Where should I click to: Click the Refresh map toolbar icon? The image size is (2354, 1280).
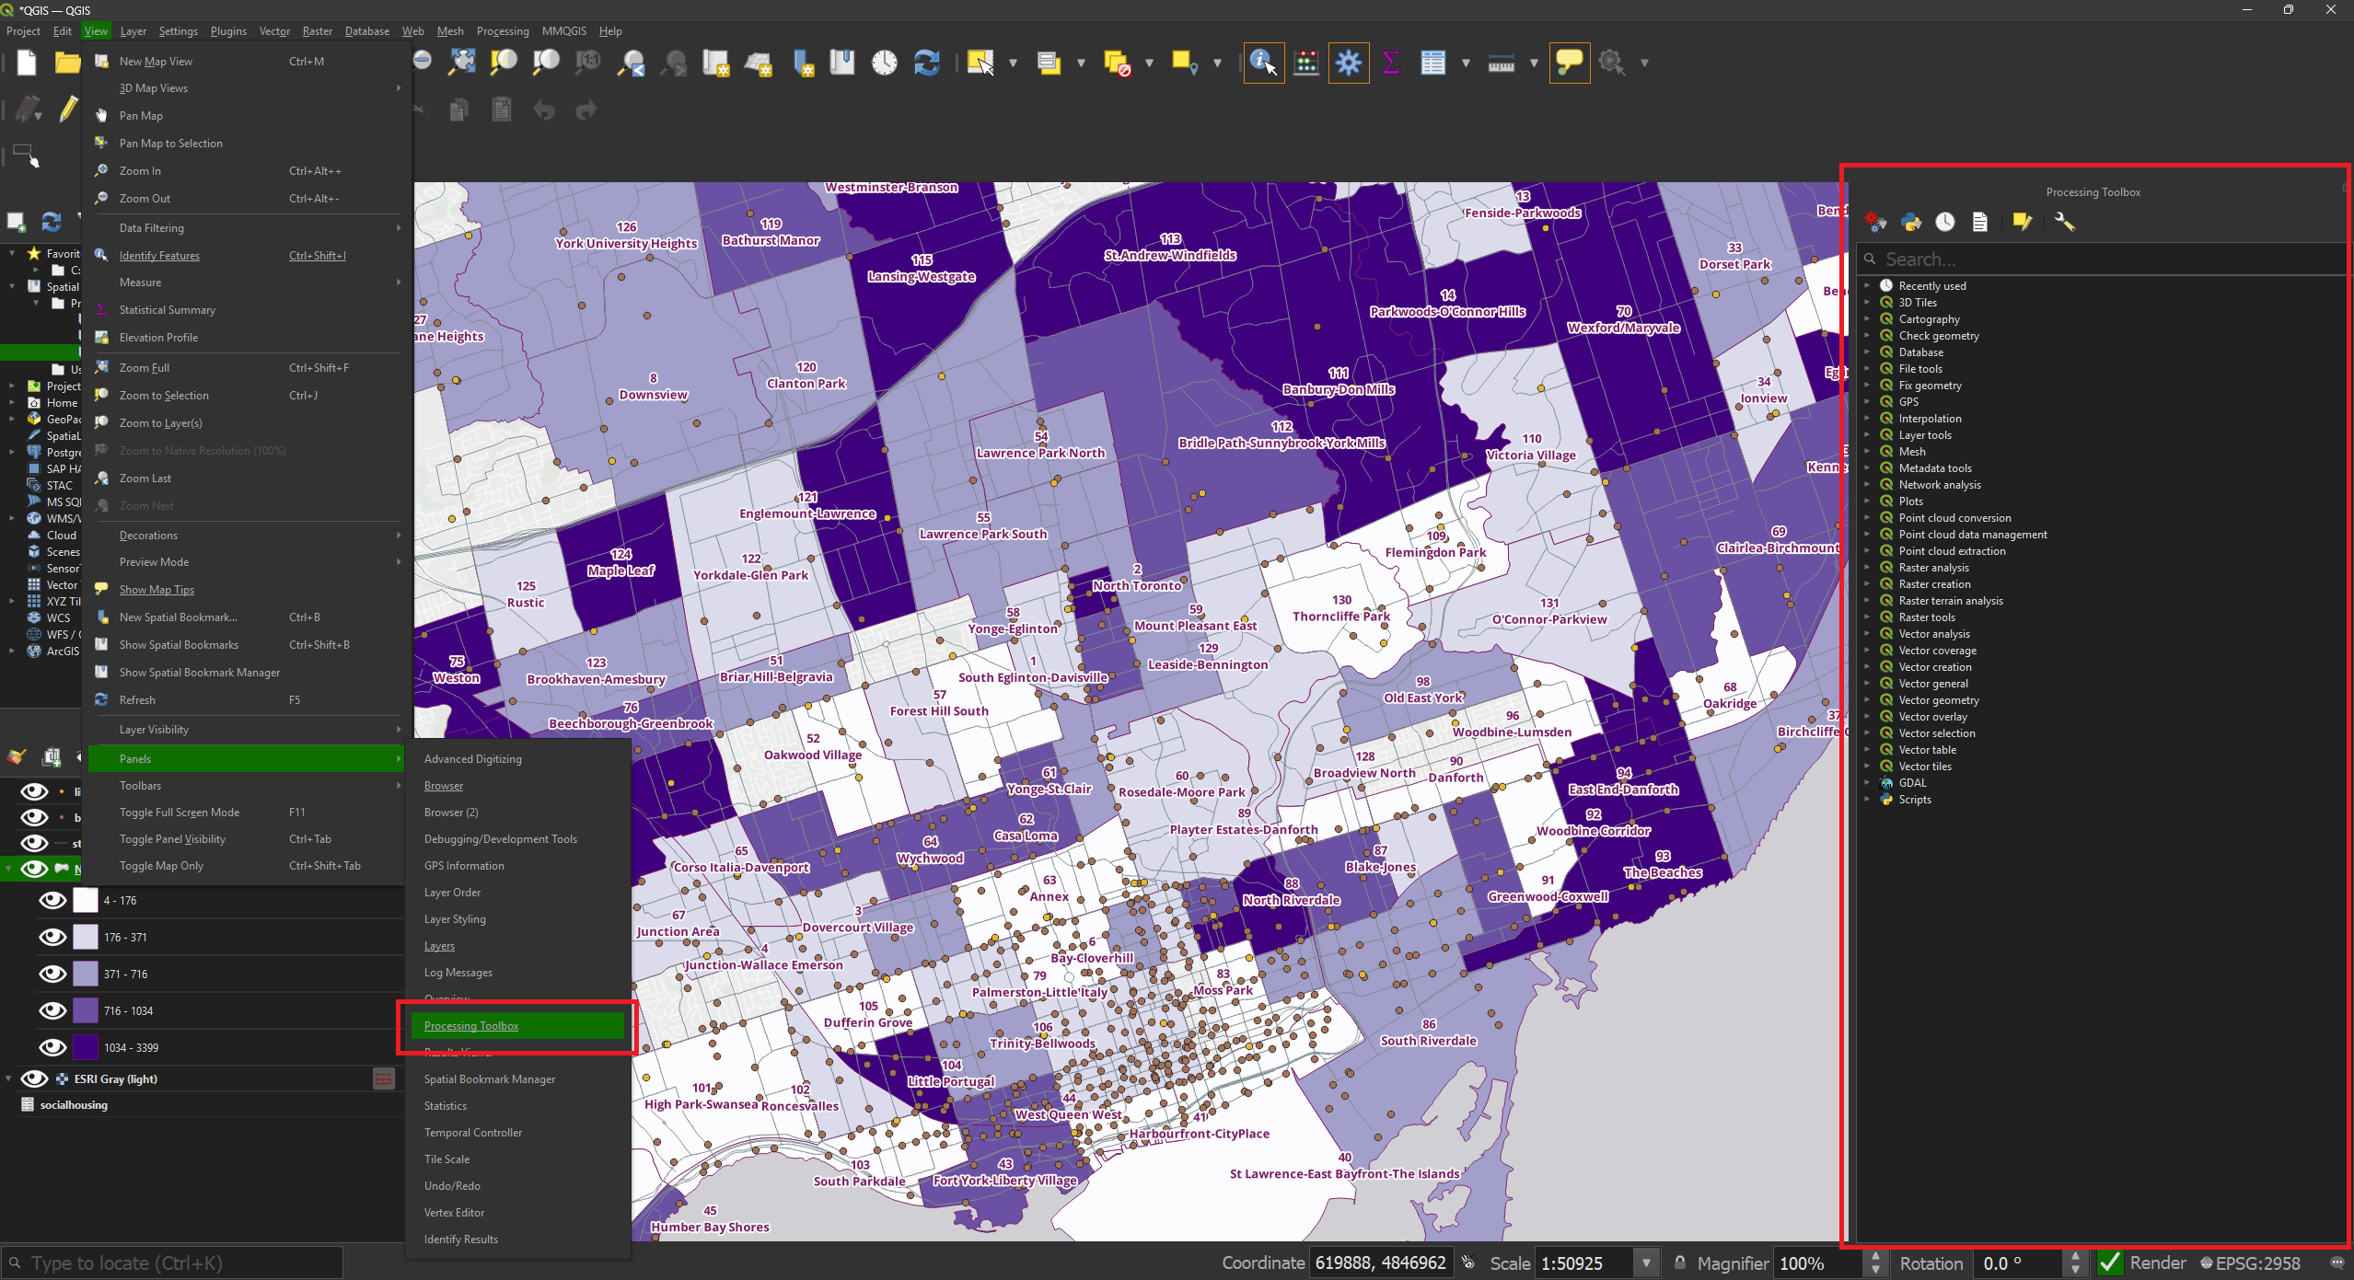[927, 63]
